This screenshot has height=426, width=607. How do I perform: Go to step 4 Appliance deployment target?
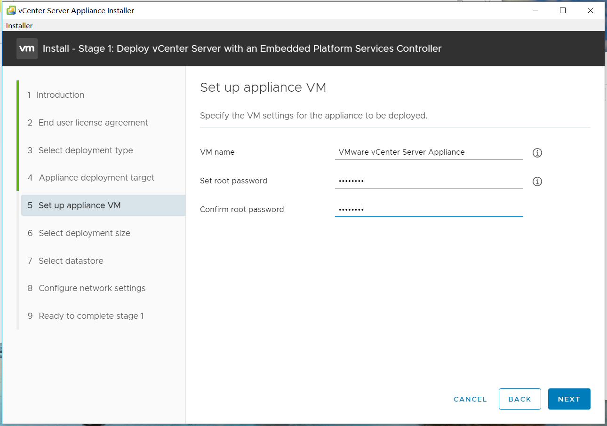point(91,178)
